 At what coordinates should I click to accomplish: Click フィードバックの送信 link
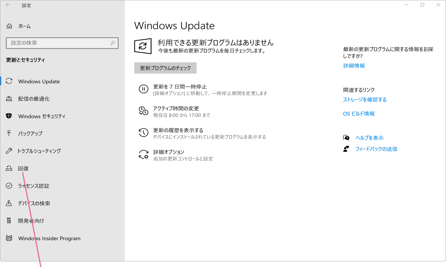pyautogui.click(x=376, y=149)
